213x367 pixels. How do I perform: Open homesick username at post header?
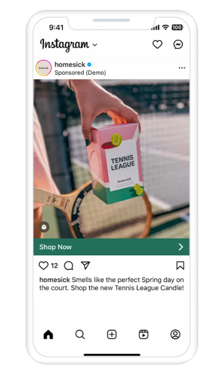click(70, 64)
